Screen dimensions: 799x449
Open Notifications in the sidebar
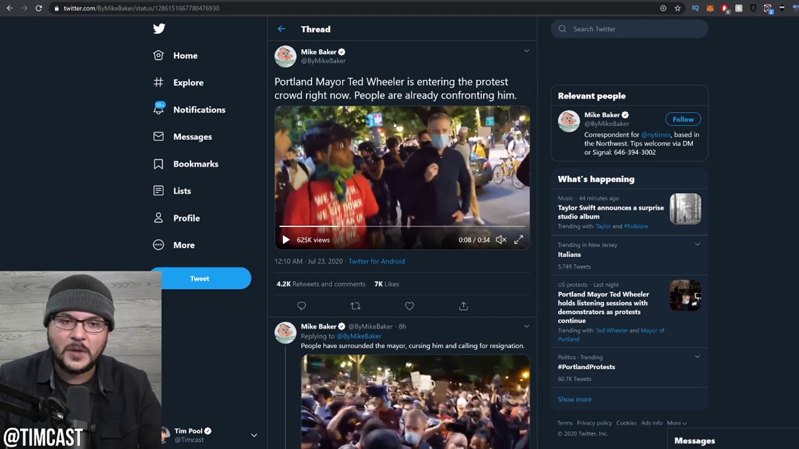(199, 110)
